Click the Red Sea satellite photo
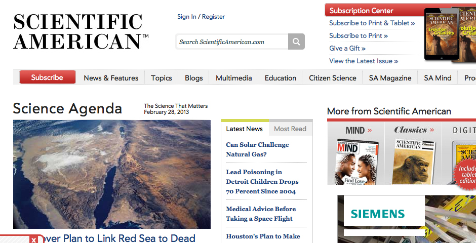This screenshot has height=243, width=476. click(x=112, y=174)
